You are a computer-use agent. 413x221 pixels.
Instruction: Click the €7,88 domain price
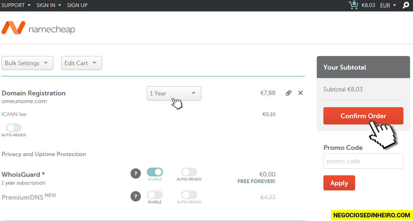click(x=268, y=93)
